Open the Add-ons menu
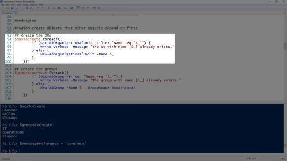 34,5
